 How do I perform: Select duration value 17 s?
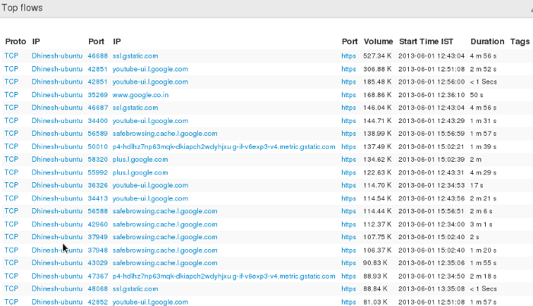[477, 185]
